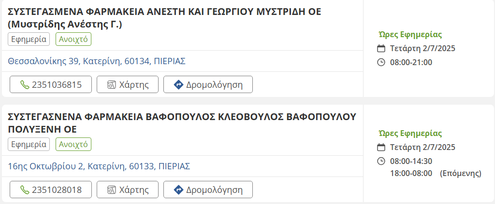This screenshot has width=495, height=204.
Task: Click the Εφημερία badge on the Βαφόπουλος pharmacy
Action: click(x=29, y=144)
